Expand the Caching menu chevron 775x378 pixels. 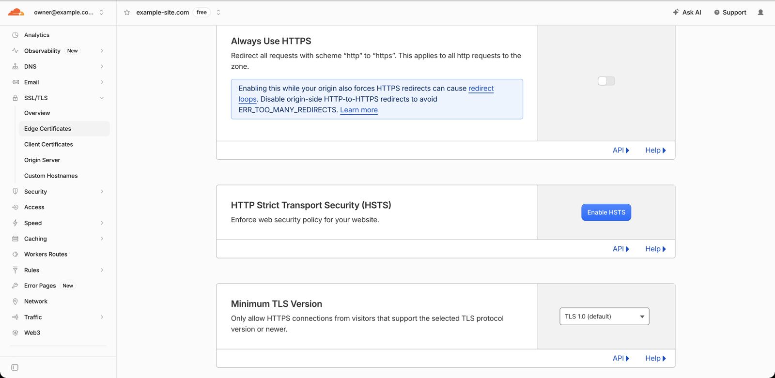click(x=102, y=239)
